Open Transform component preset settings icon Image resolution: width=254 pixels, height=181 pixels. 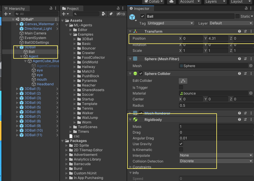pos(245,31)
